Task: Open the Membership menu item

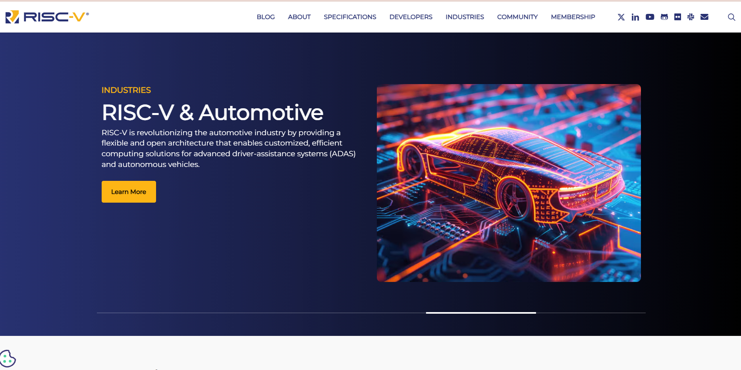Action: (573, 17)
